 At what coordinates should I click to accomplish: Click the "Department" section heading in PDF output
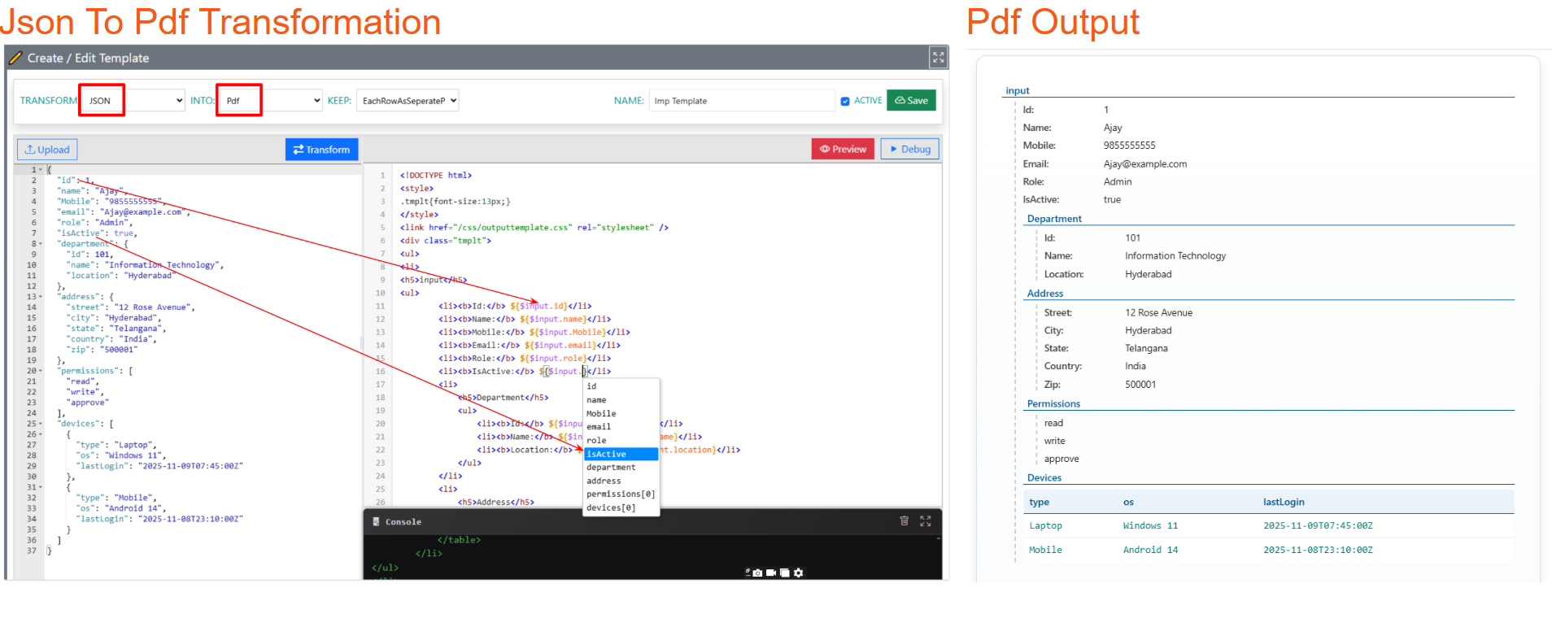1054,219
